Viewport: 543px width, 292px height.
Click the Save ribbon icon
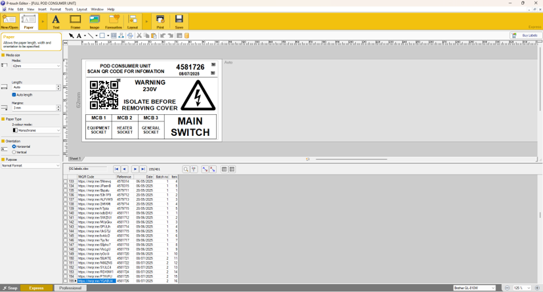[179, 22]
